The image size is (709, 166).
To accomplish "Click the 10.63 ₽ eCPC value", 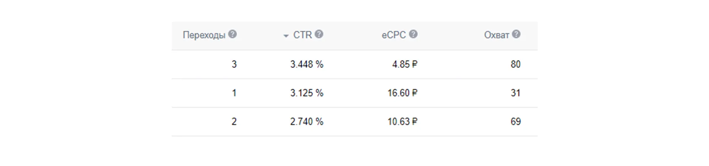I will click(402, 122).
